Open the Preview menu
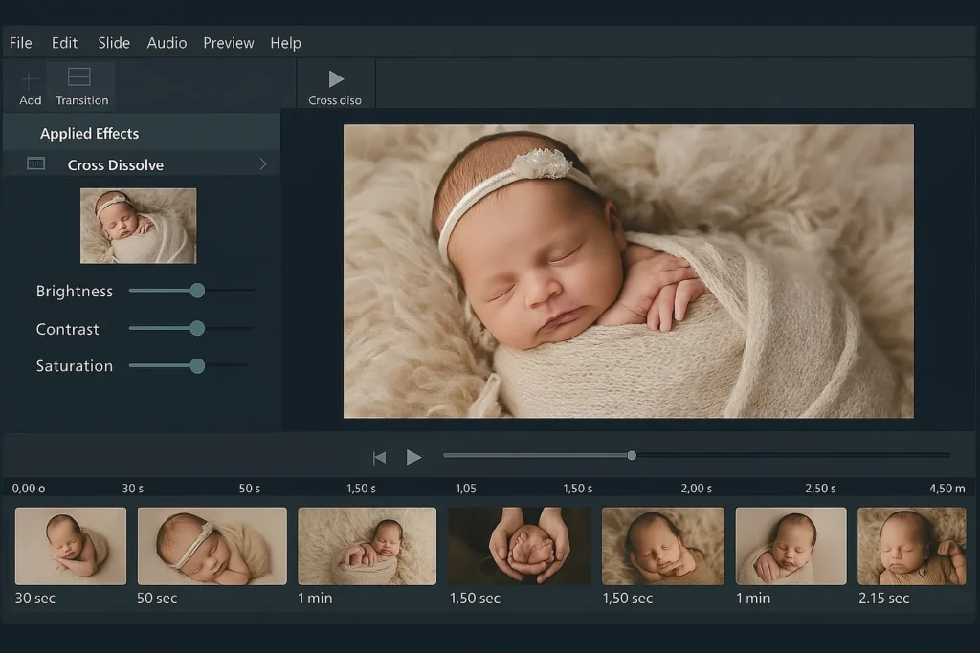Image resolution: width=980 pixels, height=653 pixels. (229, 43)
